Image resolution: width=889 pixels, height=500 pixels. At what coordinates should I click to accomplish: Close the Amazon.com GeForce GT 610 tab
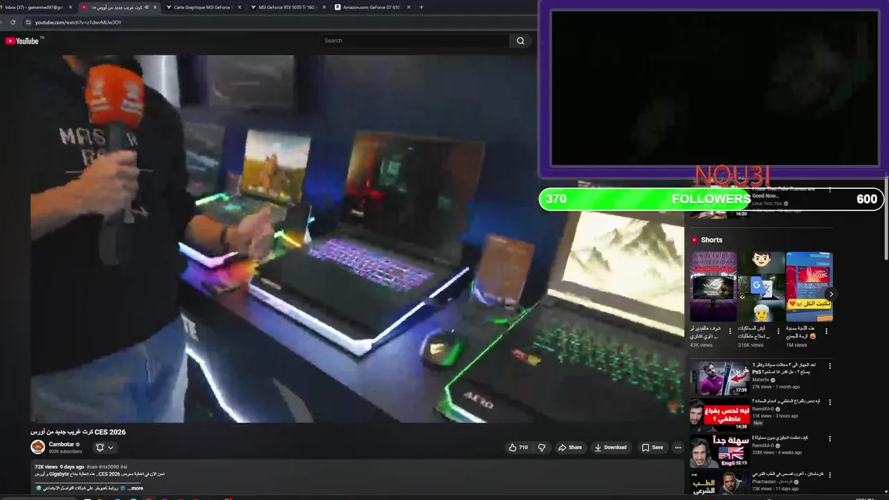[x=408, y=7]
